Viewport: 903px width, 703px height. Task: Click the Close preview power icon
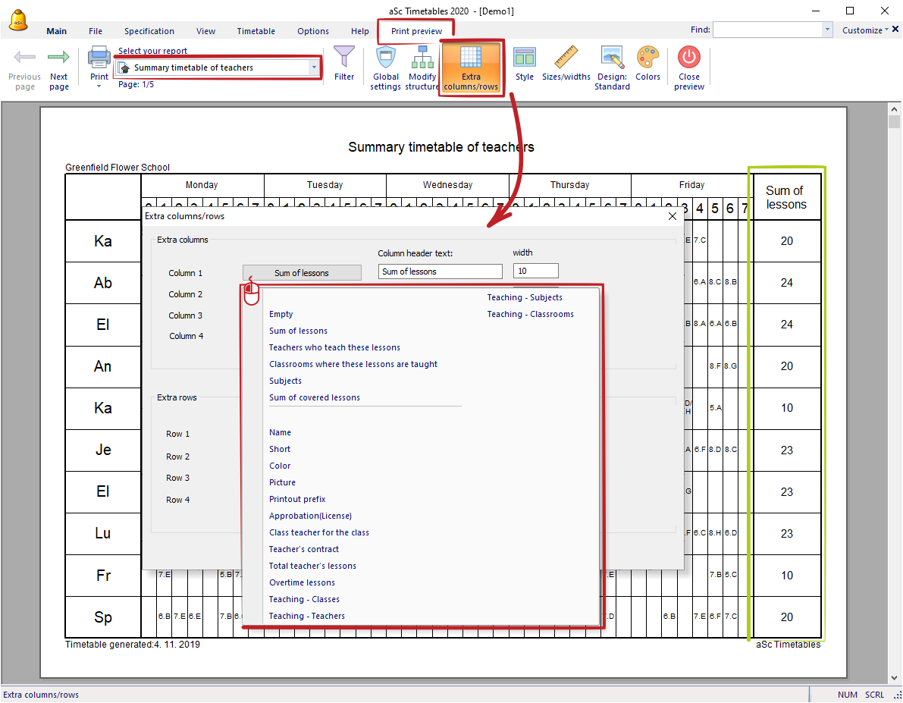(x=689, y=58)
